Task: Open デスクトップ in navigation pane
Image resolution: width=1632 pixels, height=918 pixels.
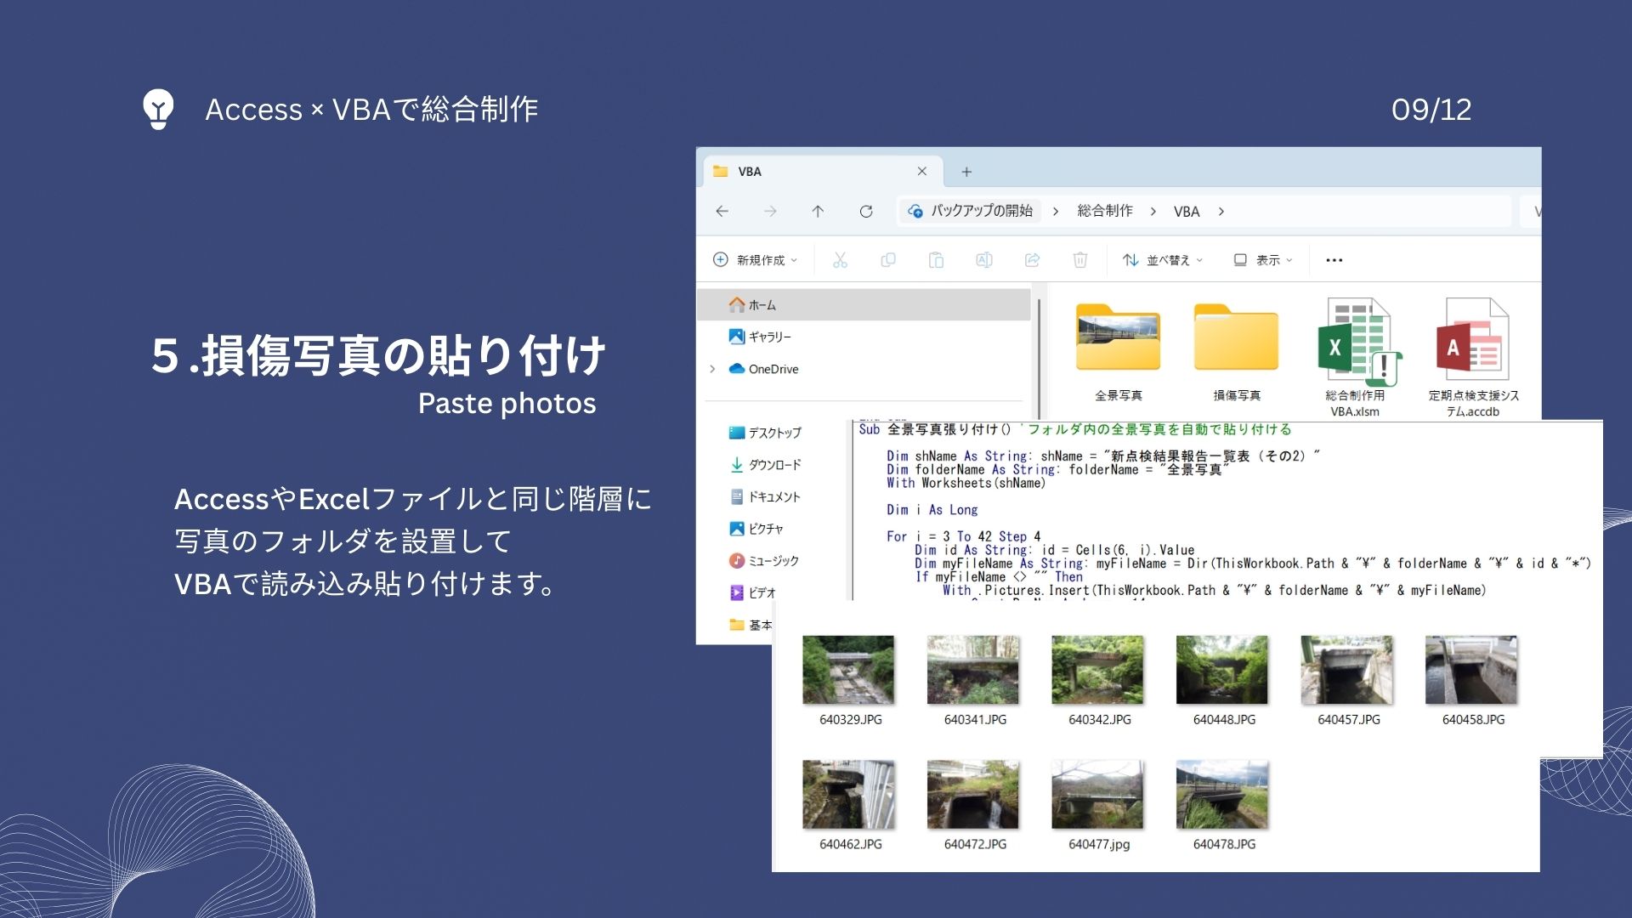Action: coord(765,433)
